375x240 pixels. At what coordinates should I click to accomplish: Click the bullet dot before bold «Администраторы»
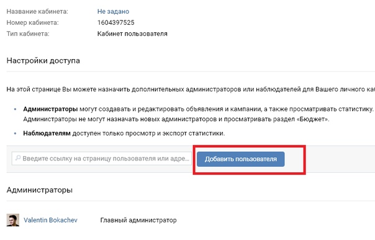coord(16,109)
